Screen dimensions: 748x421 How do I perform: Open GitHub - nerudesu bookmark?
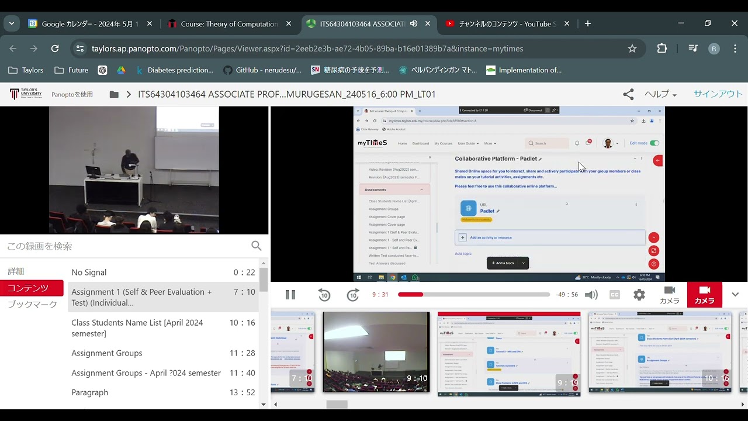(x=262, y=70)
